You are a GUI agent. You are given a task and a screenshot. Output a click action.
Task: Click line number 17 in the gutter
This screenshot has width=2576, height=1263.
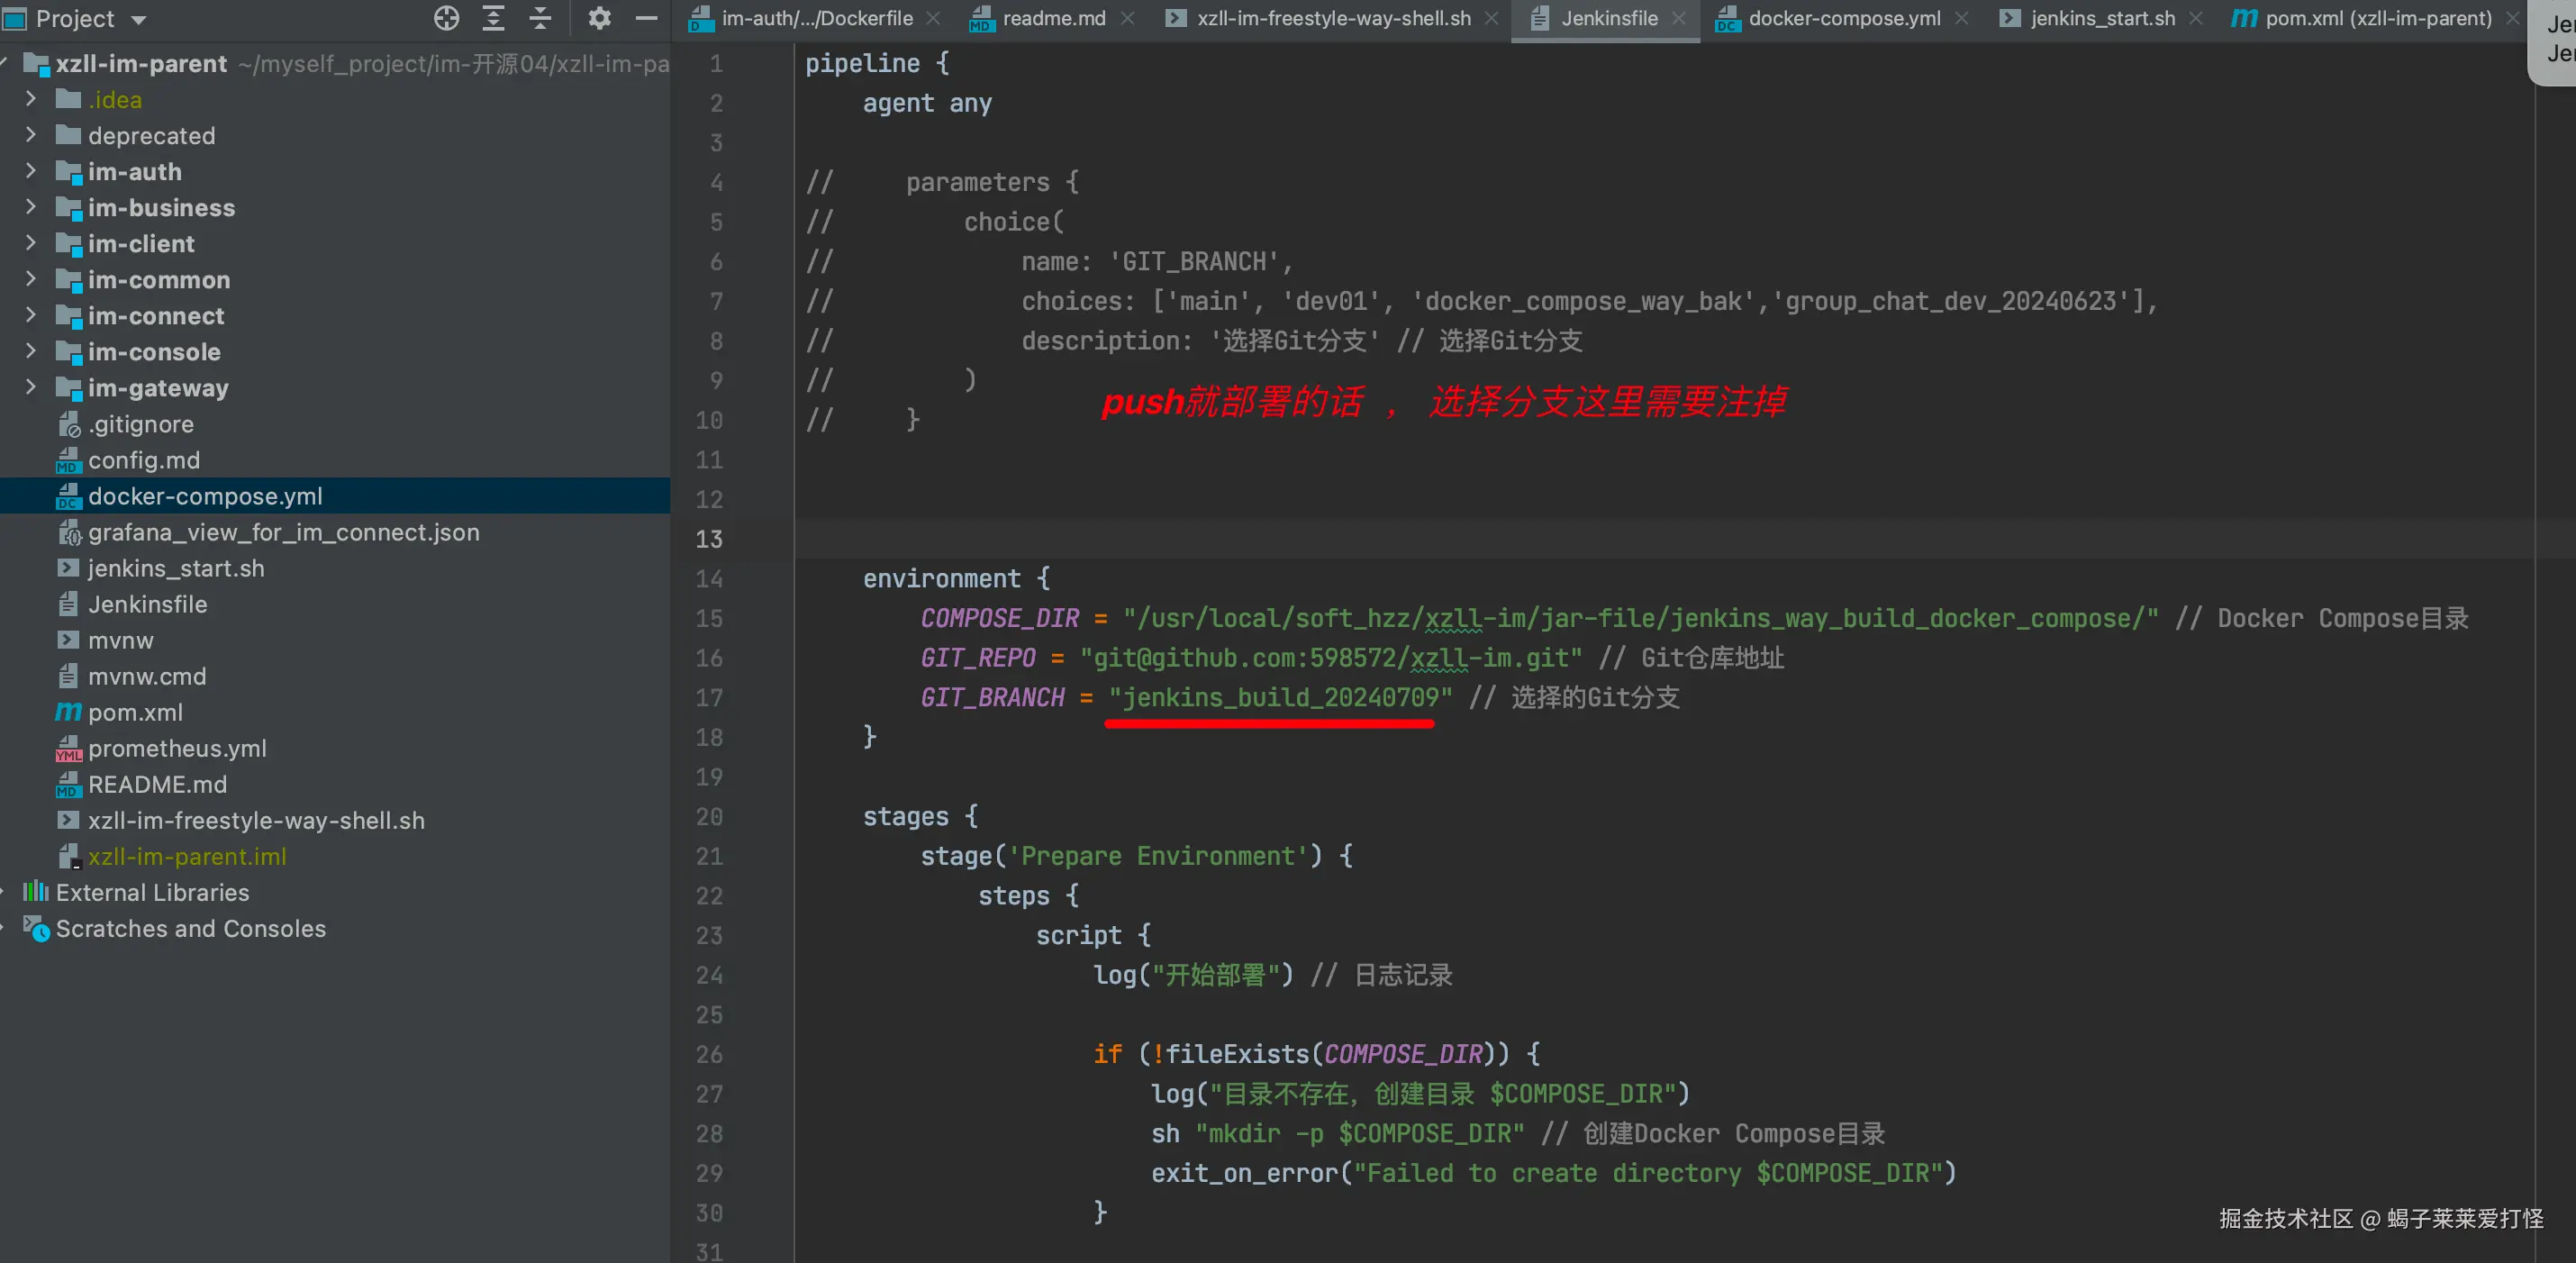pos(709,698)
